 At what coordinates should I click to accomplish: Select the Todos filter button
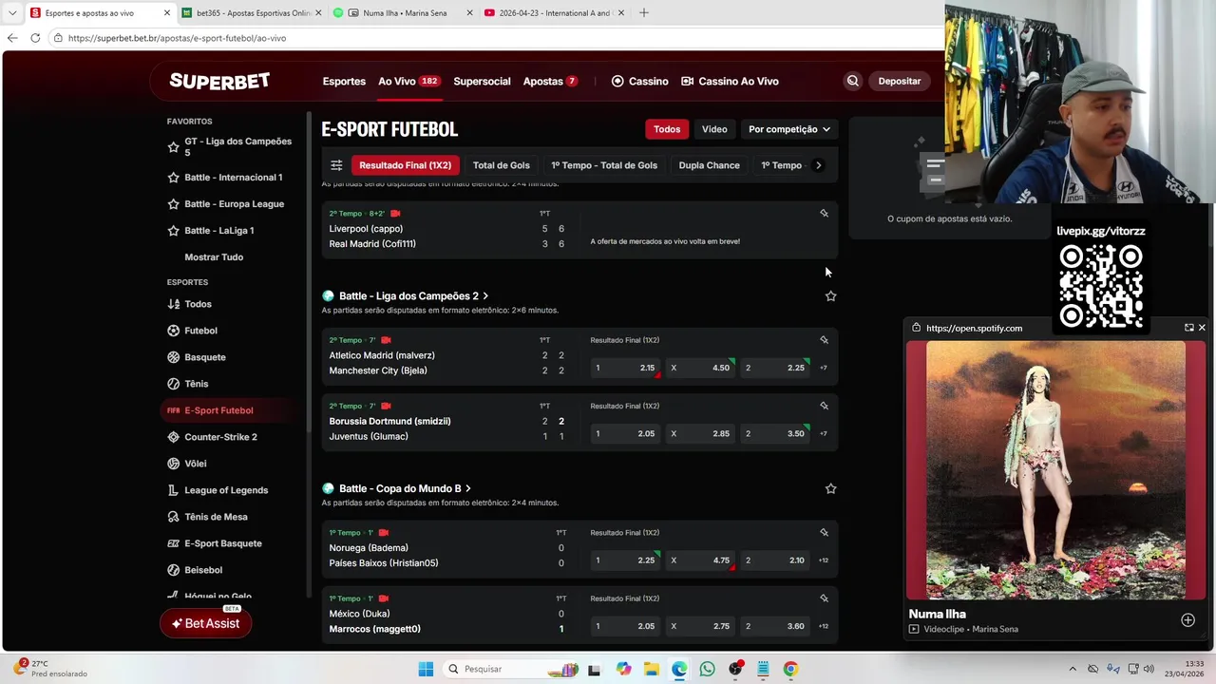(x=667, y=129)
